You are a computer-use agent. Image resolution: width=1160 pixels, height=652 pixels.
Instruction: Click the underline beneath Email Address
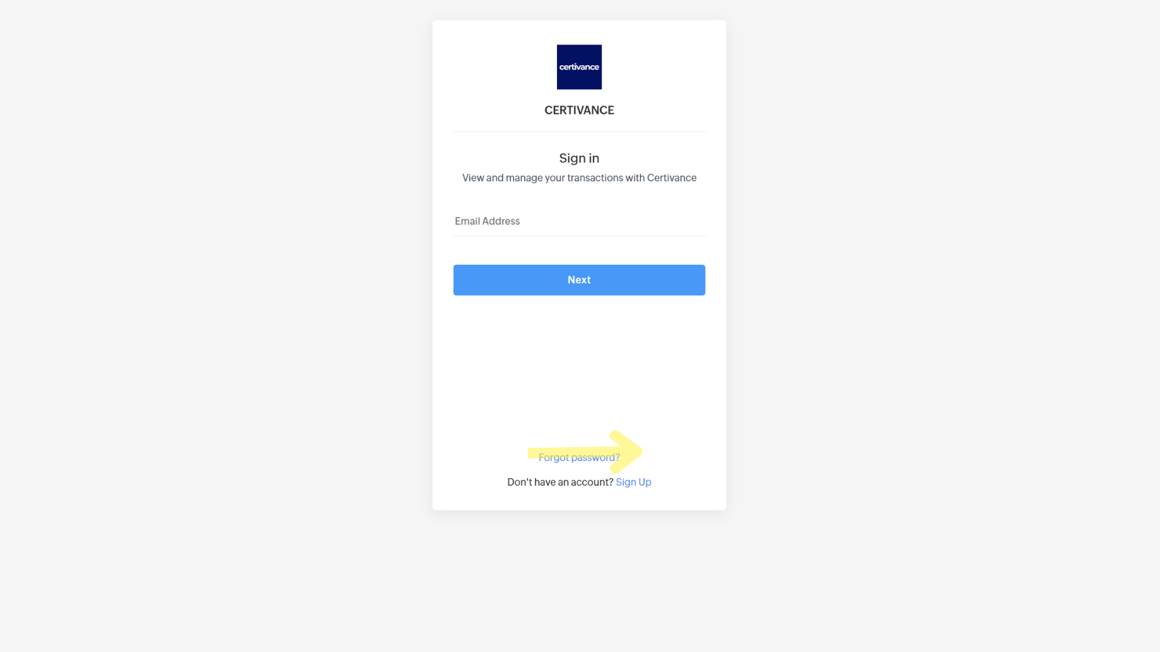579,235
